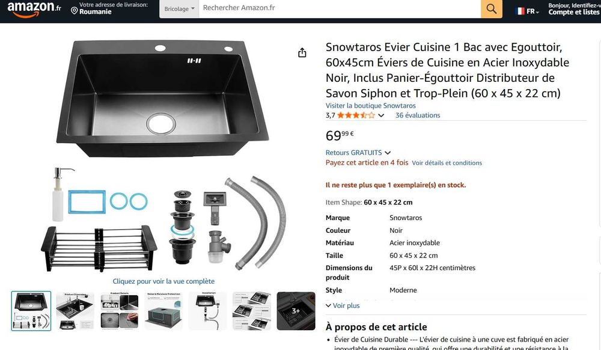This screenshot has height=350, width=601.
Task: Expand Voir plus product details
Action: tap(343, 305)
